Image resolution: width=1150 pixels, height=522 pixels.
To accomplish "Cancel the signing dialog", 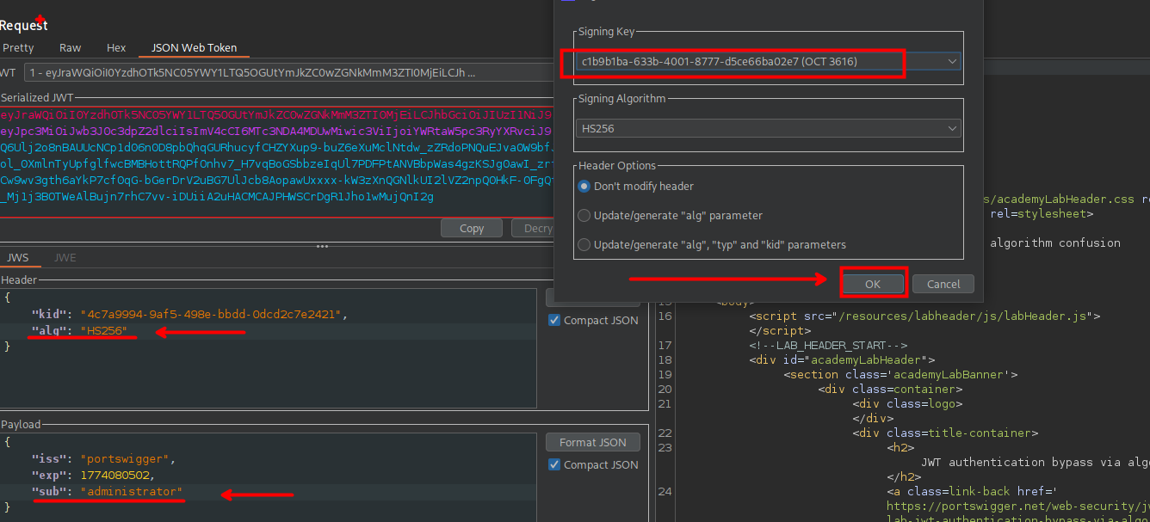I will pyautogui.click(x=943, y=285).
